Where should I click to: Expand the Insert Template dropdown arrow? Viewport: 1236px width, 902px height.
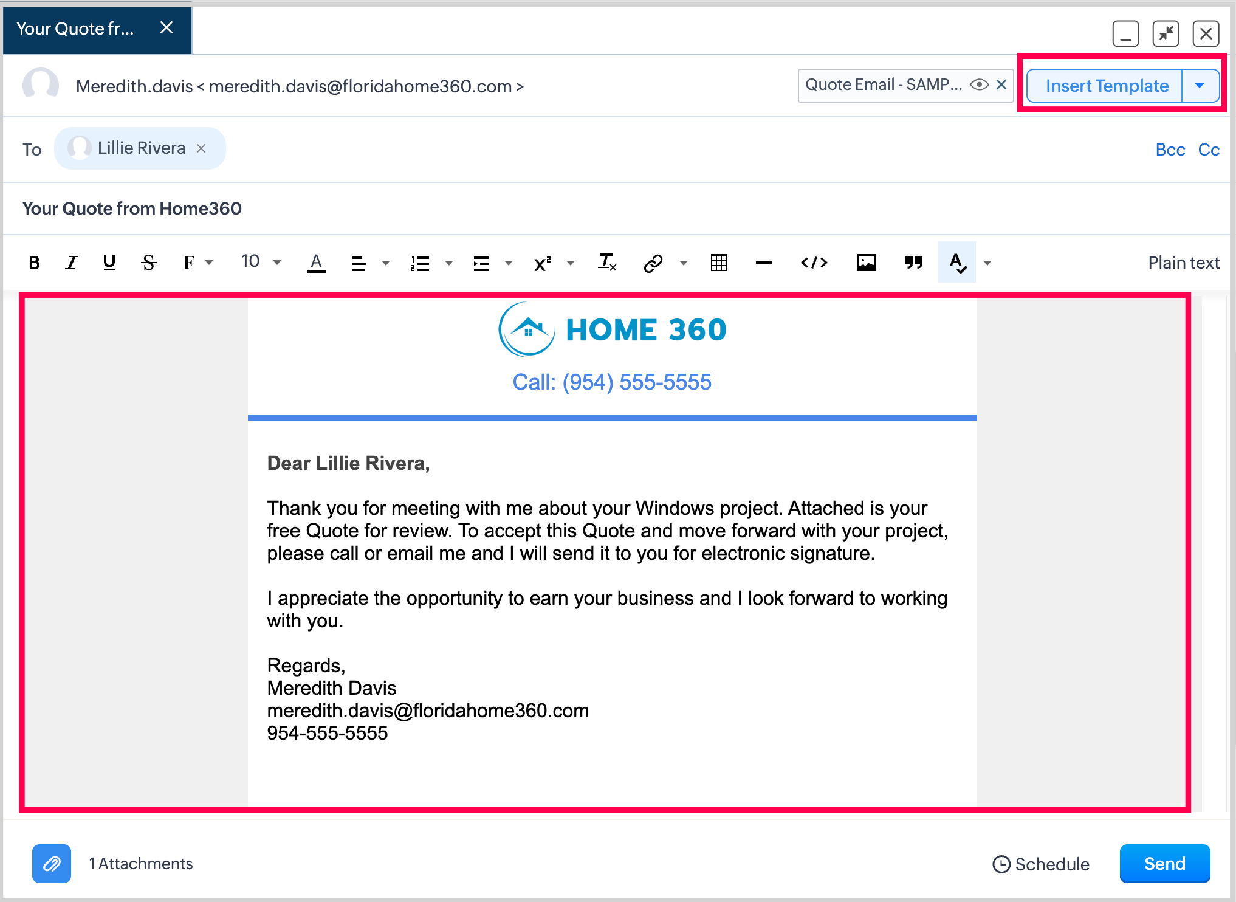tap(1200, 86)
